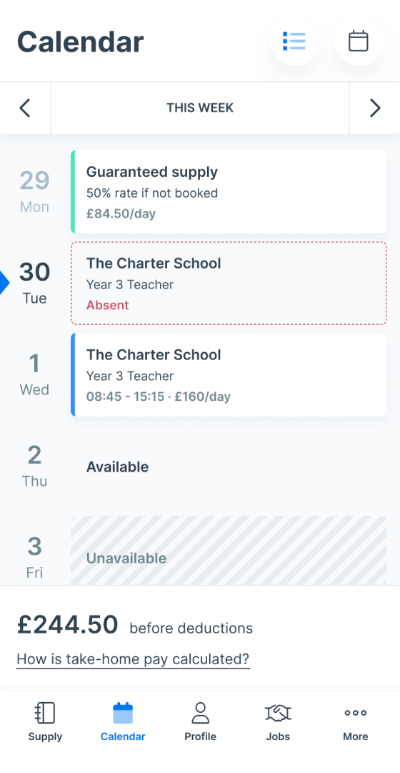
Task: Tap the THIS WEEK label
Action: [200, 108]
